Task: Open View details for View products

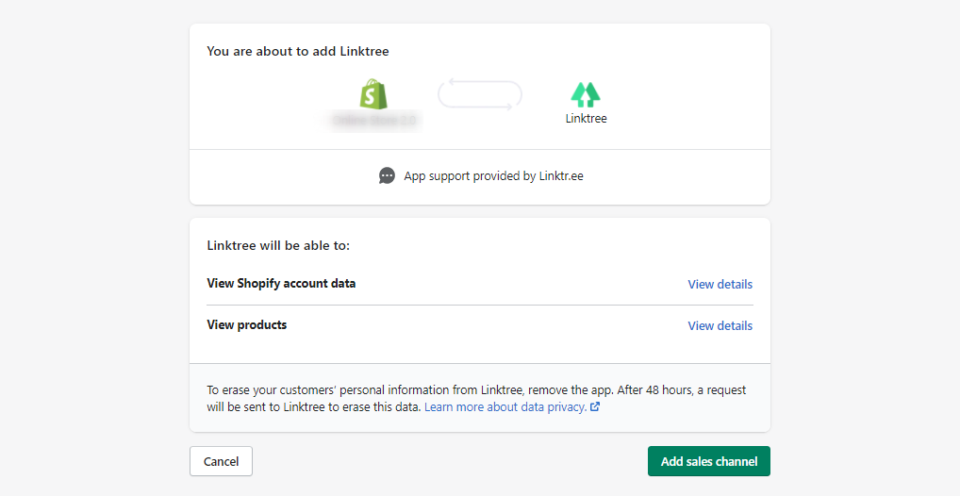Action: pos(720,325)
